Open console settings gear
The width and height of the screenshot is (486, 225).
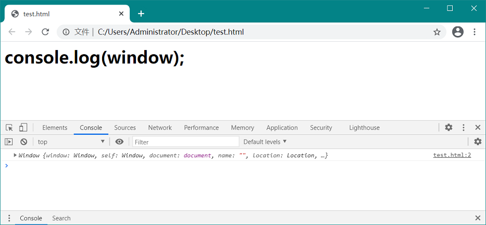478,142
